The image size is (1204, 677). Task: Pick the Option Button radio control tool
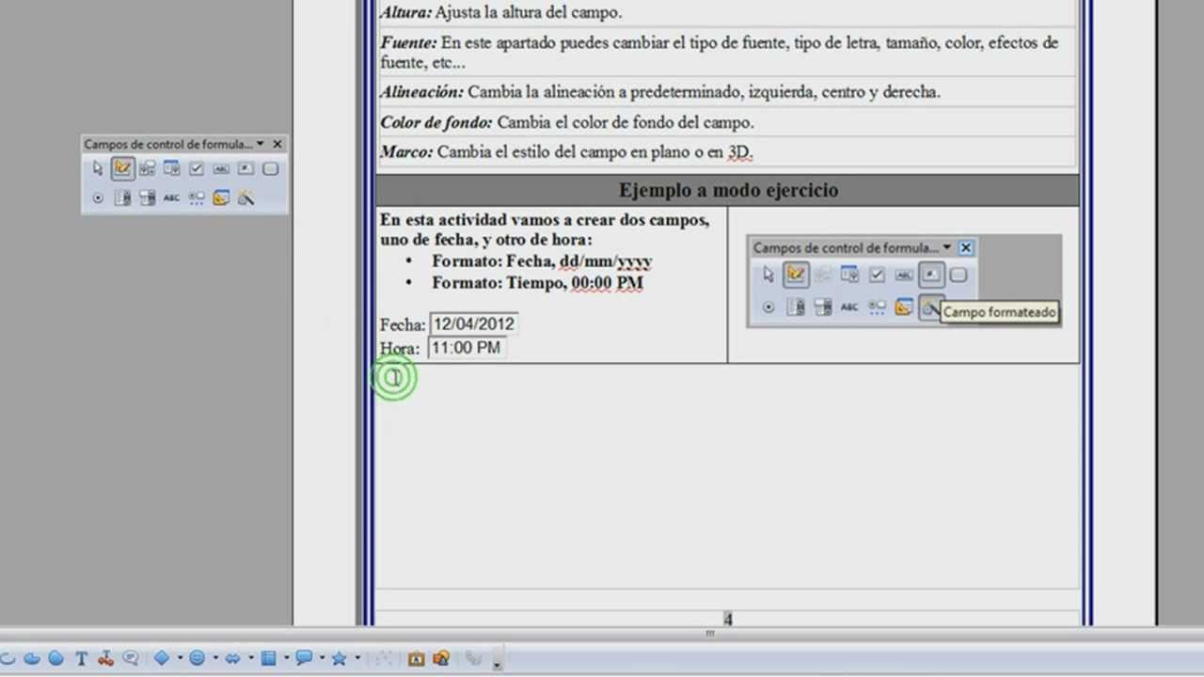[x=98, y=198]
